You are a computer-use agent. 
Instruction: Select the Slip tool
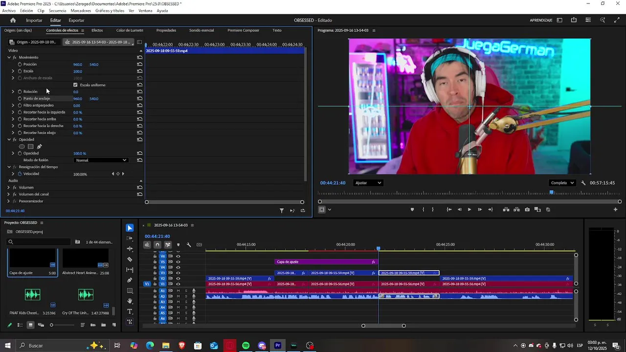click(x=130, y=269)
